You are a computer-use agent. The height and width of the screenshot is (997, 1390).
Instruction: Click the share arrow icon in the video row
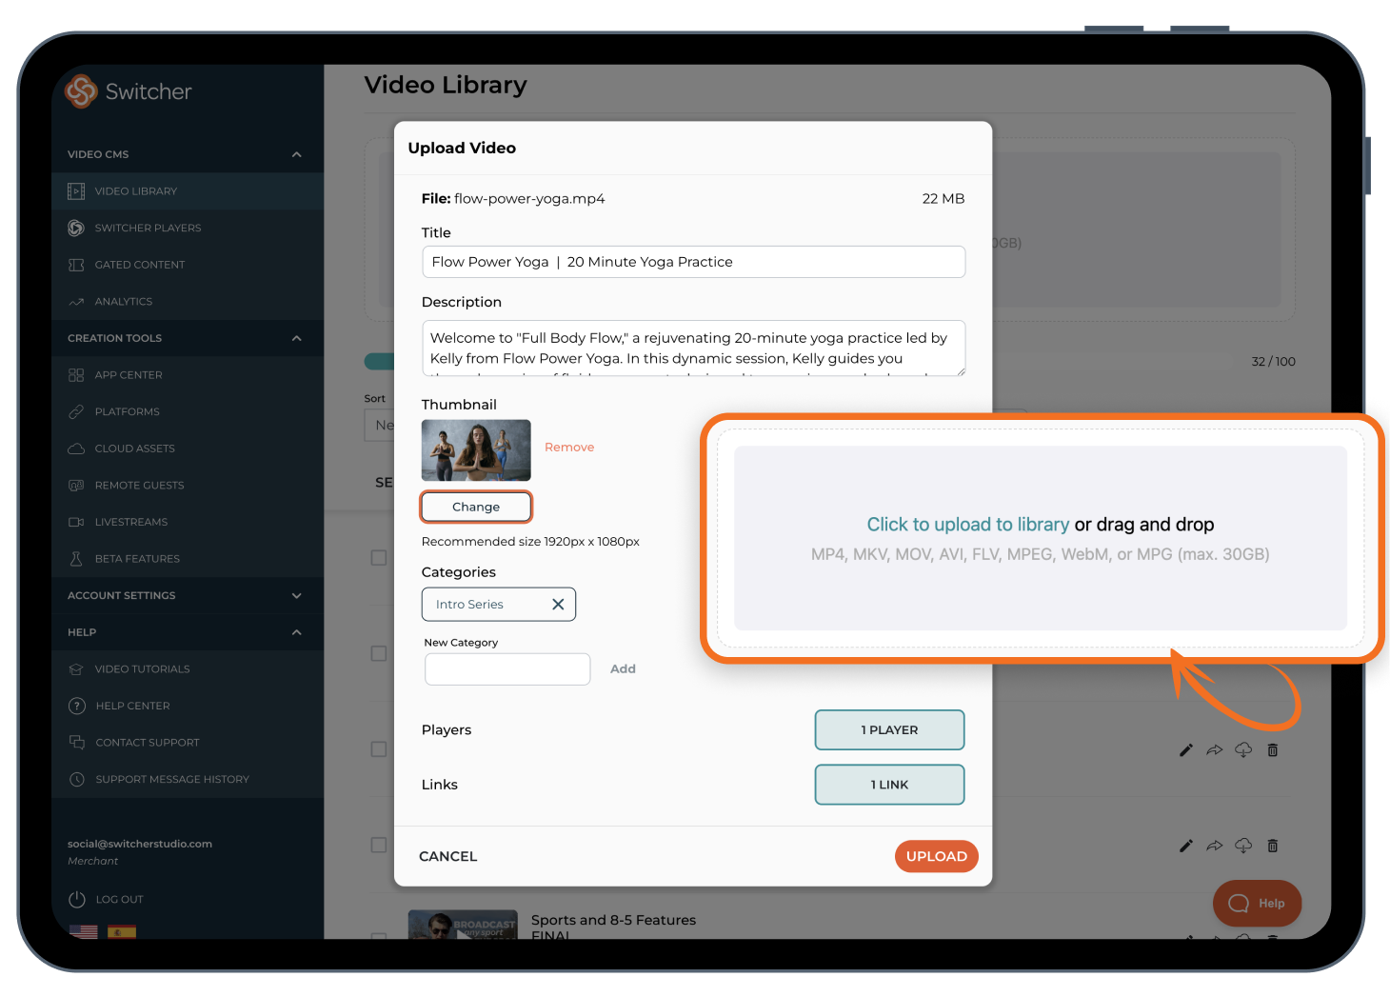[1215, 750]
